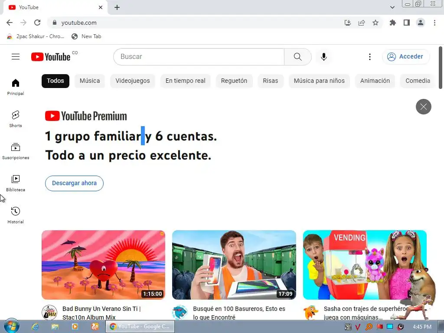Open the Bad Bunny video channel avatar
444x333 pixels.
[49, 312]
